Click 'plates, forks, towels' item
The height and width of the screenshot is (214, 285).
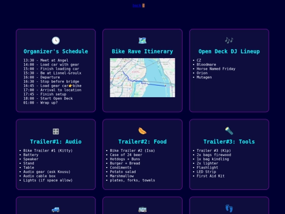[x=132, y=180]
